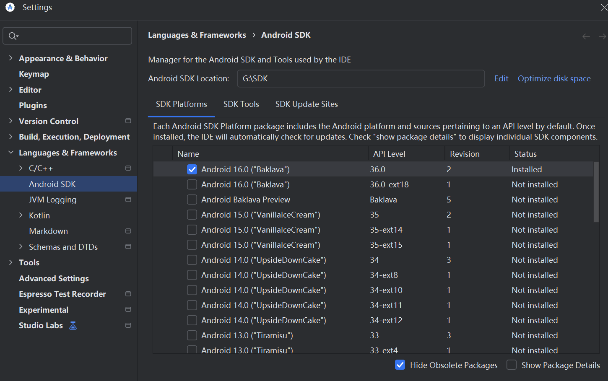
Task: Uncheck the installed Android 16.0 Baklava package
Action: [x=192, y=169]
